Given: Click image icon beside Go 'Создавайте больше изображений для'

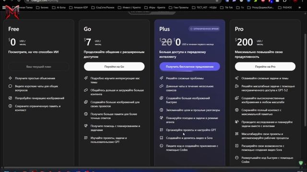Looking at the screenshot, I should pos(86,102).
